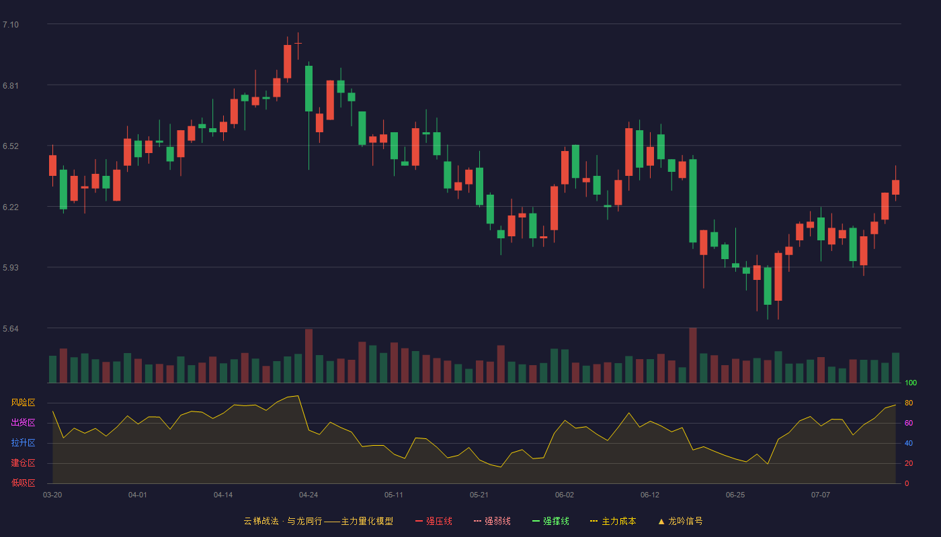
Task: Click the 5.93 price axis label
Action: tap(11, 268)
